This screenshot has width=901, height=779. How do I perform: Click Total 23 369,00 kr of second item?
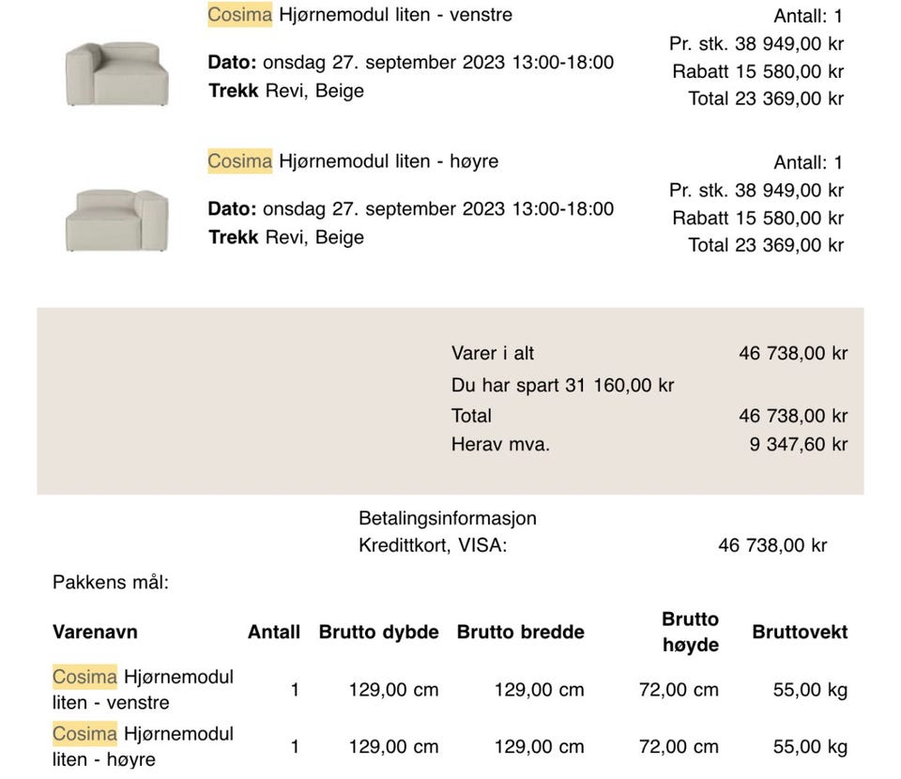[766, 245]
